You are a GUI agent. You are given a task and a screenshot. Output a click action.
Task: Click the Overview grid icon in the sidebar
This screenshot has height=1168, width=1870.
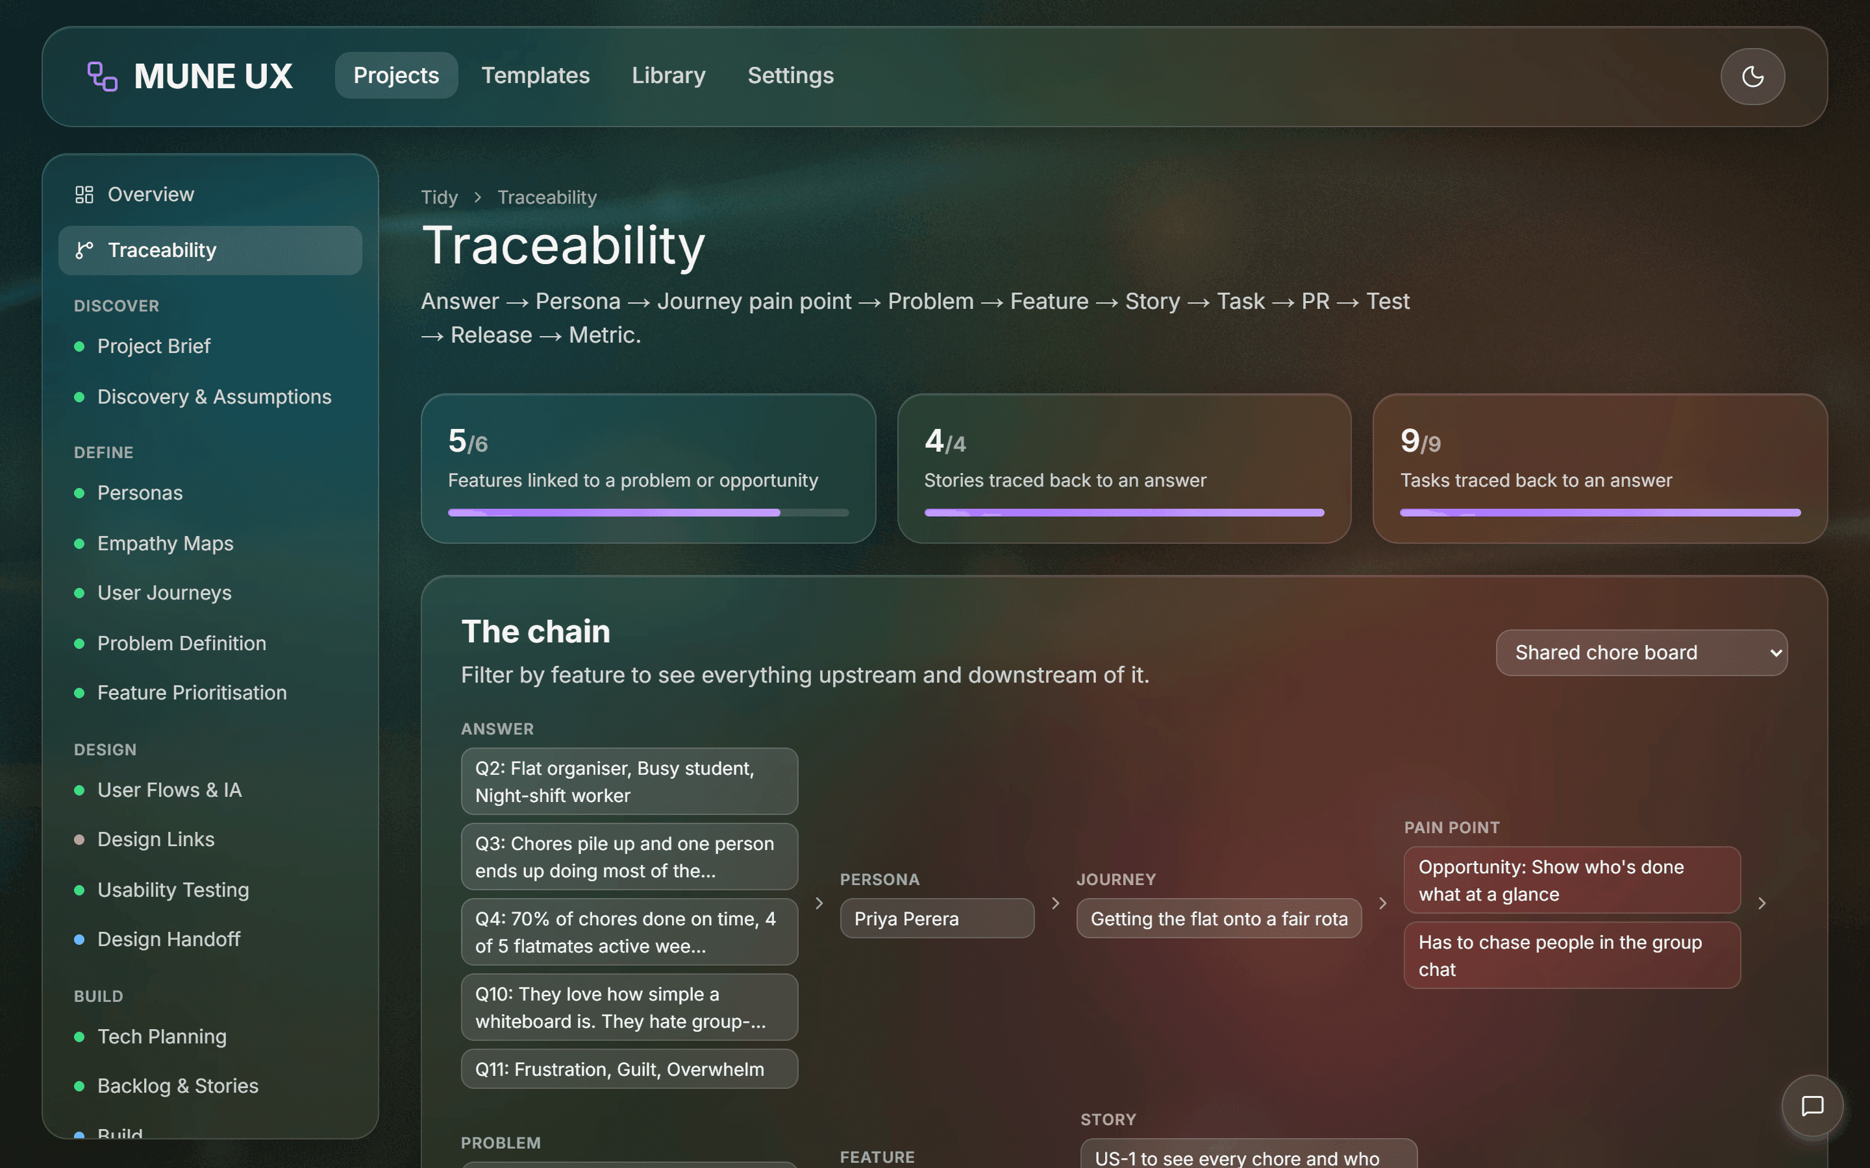pos(84,195)
